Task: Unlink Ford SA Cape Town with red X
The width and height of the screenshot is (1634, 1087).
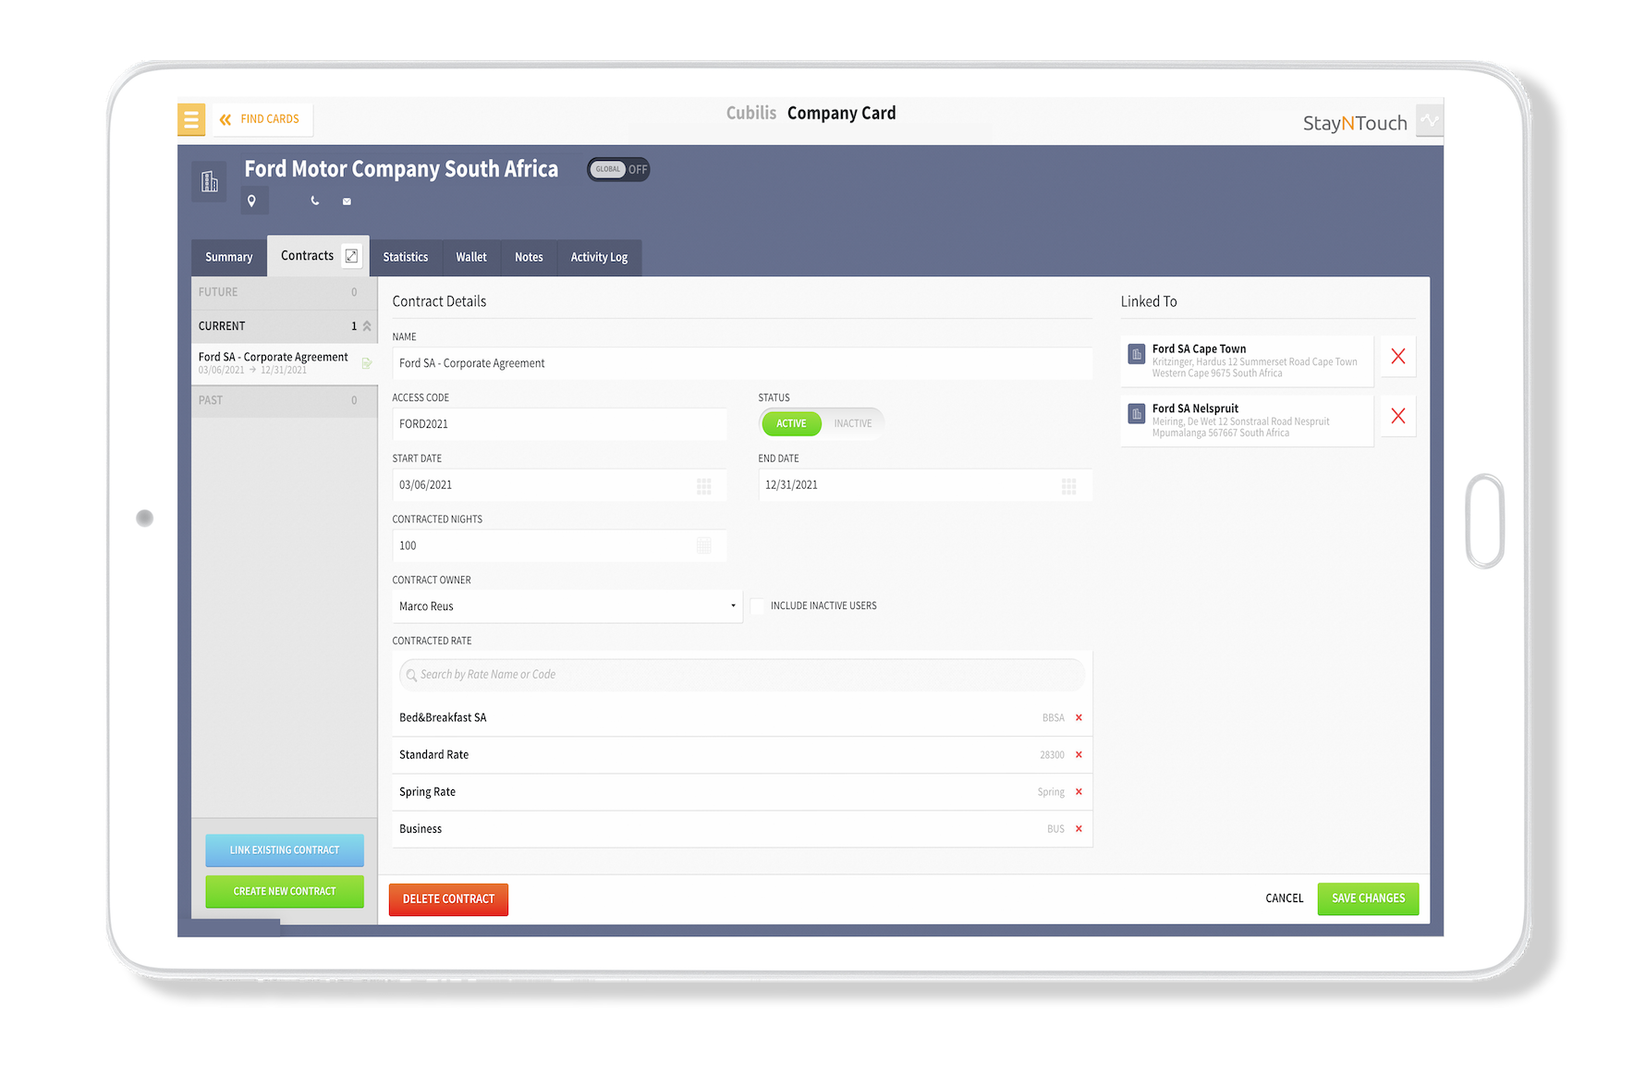Action: tap(1398, 357)
